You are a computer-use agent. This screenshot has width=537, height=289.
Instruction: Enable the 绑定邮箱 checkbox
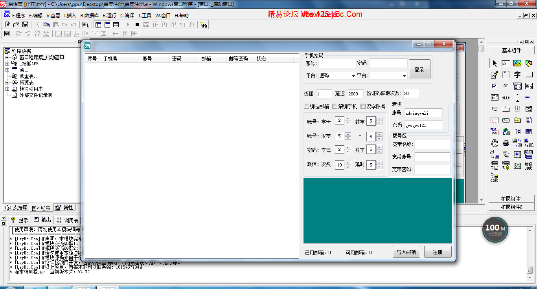click(307, 106)
